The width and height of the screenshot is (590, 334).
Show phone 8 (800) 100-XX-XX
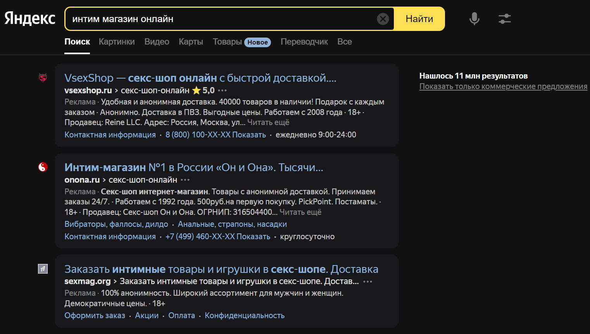(x=216, y=135)
